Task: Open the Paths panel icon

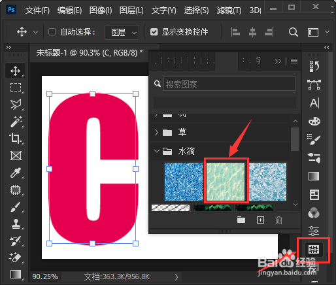Action: 314,84
